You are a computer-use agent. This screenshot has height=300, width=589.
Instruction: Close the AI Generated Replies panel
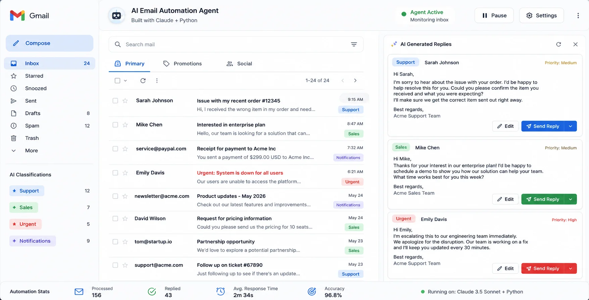[575, 44]
